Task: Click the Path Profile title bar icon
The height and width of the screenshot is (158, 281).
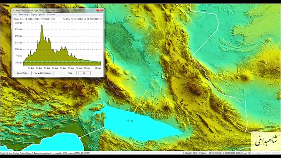Action: pyautogui.click(x=14, y=11)
